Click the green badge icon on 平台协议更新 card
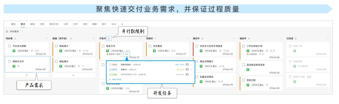Screen dimensions: 339x104 coord(14,51)
